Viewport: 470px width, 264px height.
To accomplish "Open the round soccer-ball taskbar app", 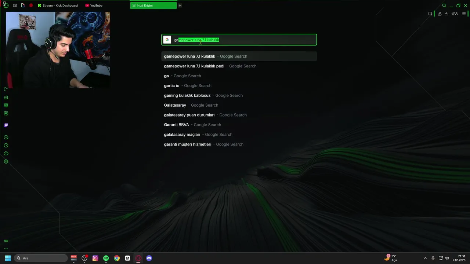I will [84, 258].
